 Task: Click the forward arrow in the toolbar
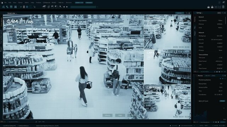pyautogui.click(x=67, y=7)
